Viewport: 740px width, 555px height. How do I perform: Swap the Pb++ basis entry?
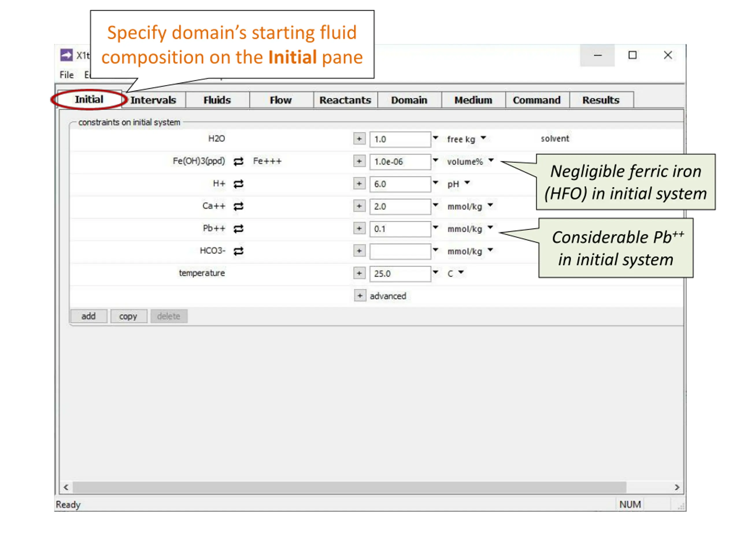(238, 229)
